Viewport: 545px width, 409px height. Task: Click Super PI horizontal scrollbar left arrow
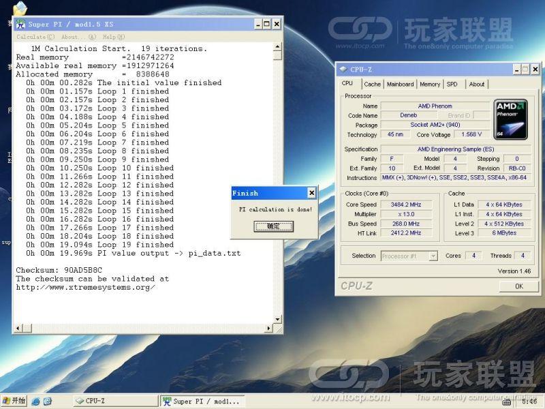(19, 328)
